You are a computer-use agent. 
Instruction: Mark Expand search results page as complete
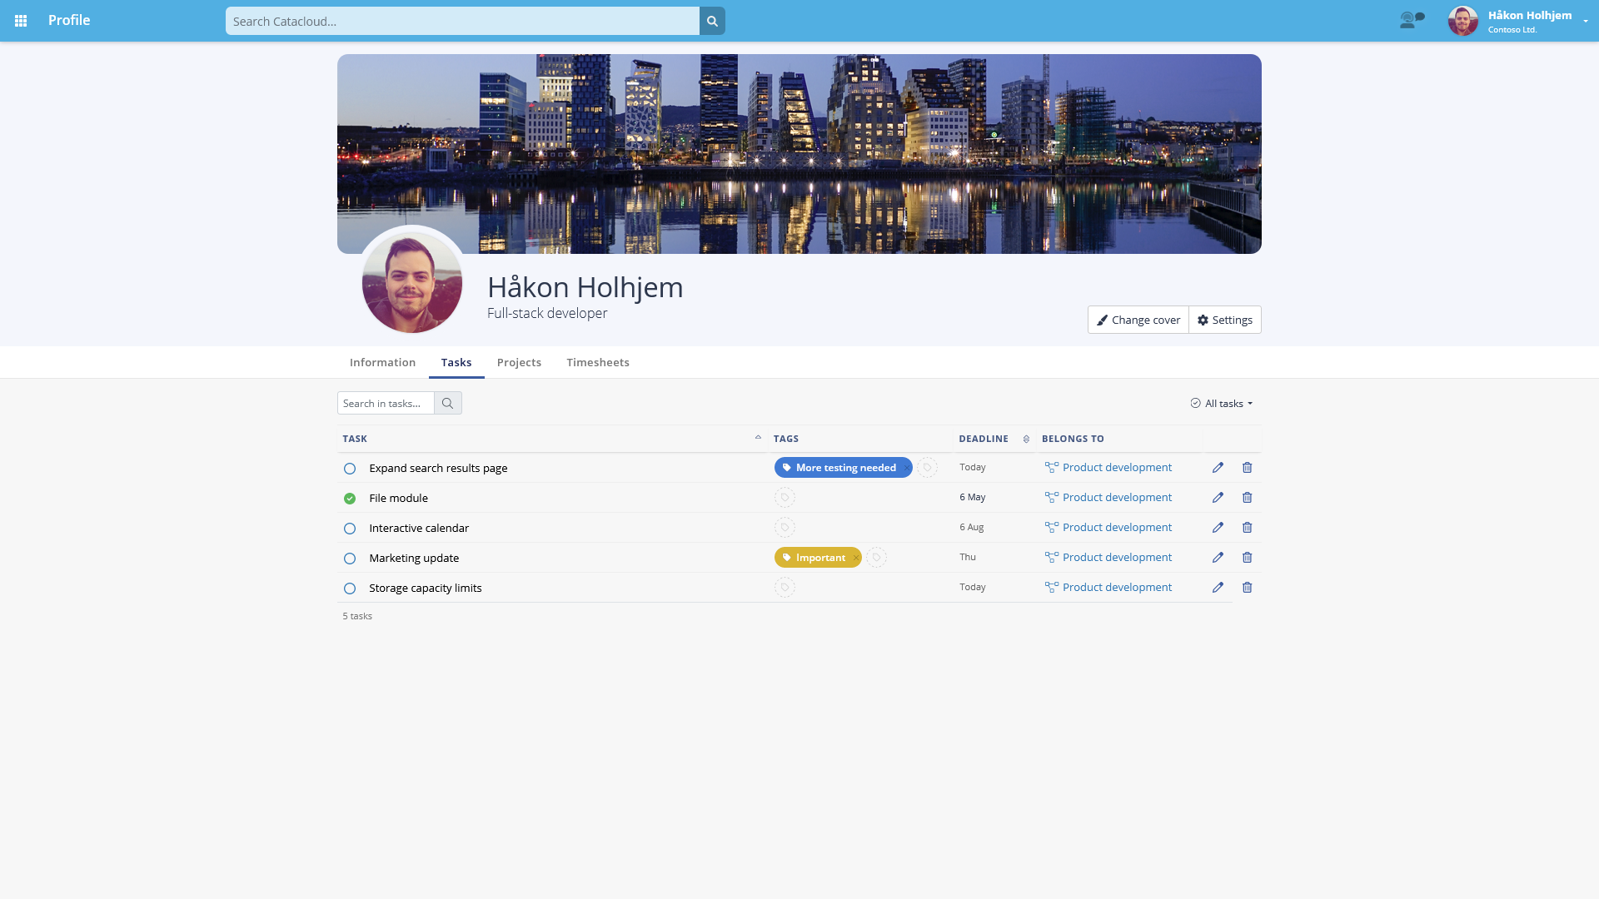coord(350,469)
